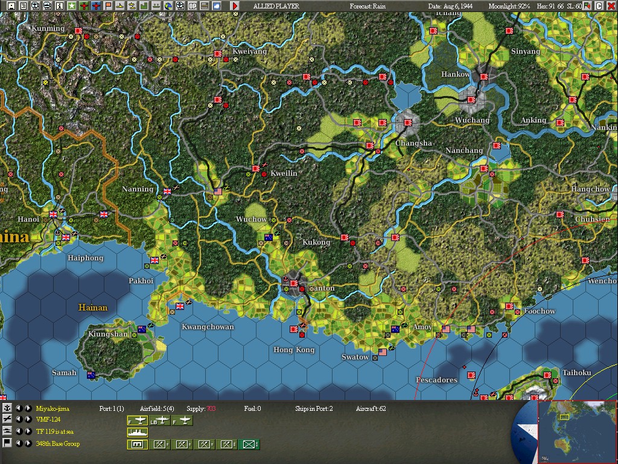Select the Japanese flag base at Hankow
The image size is (618, 464).
tap(484, 77)
